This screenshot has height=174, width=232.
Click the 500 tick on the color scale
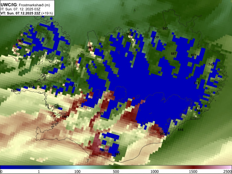click(x=116, y=172)
